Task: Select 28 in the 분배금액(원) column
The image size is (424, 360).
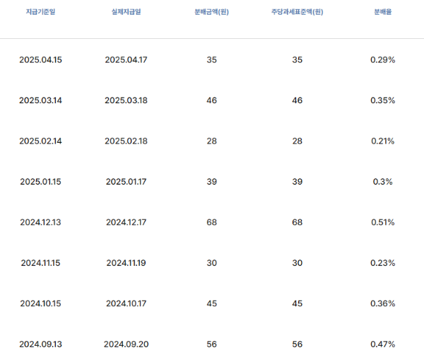Action: [x=212, y=141]
